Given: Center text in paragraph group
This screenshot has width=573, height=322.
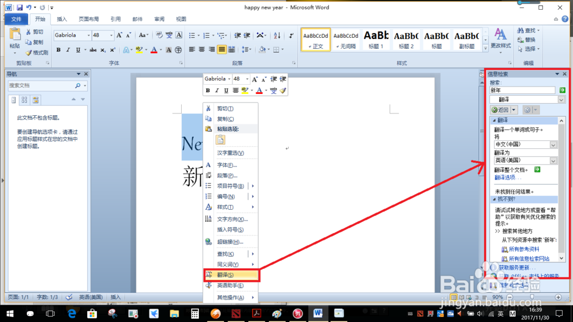Looking at the screenshot, I should point(202,49).
